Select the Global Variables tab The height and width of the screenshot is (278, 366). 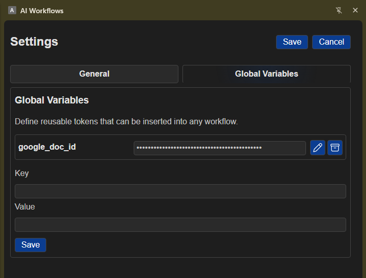(266, 74)
